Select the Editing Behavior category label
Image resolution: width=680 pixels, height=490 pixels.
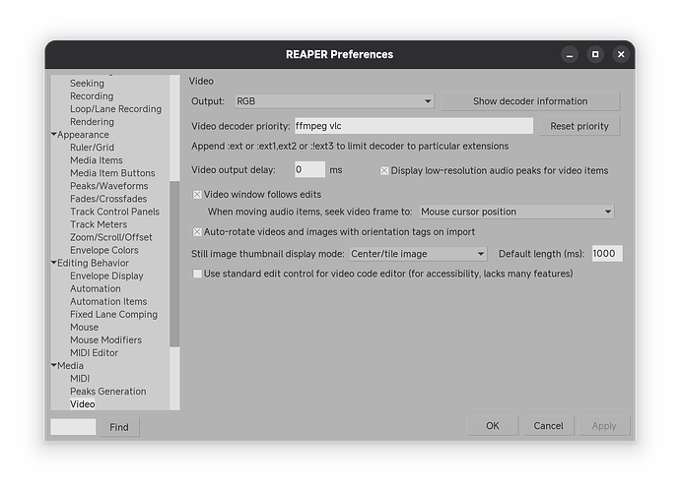click(x=94, y=263)
